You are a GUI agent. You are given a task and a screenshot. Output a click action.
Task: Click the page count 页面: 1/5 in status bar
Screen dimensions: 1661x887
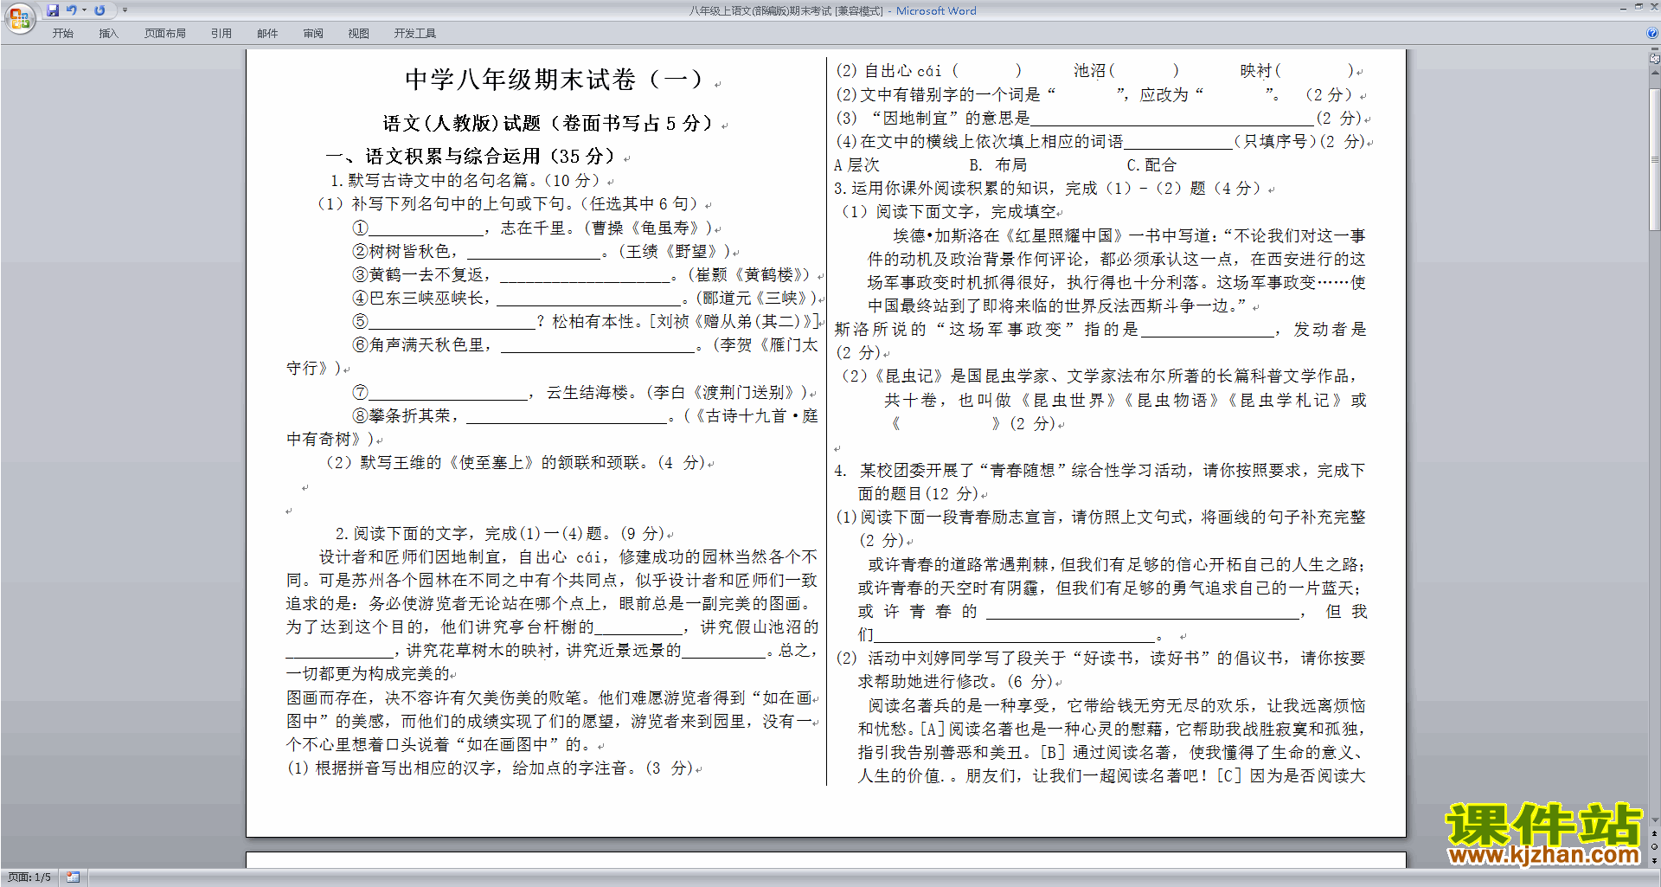[x=29, y=877]
